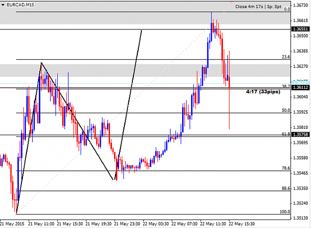Click the 1.35240 price scale value
The width and height of the screenshot is (311, 228).
click(x=301, y=203)
